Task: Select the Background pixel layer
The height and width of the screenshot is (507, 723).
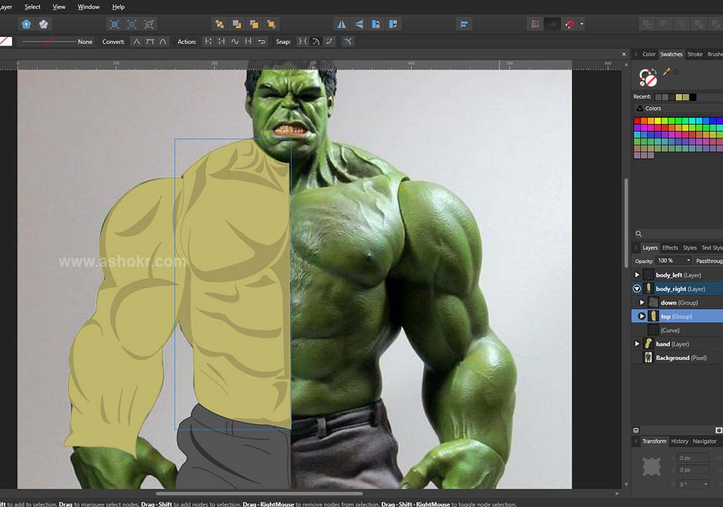Action: click(672, 357)
